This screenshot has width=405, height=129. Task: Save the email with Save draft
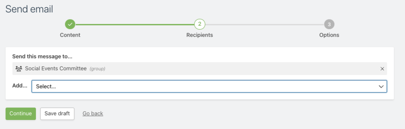[x=57, y=114]
